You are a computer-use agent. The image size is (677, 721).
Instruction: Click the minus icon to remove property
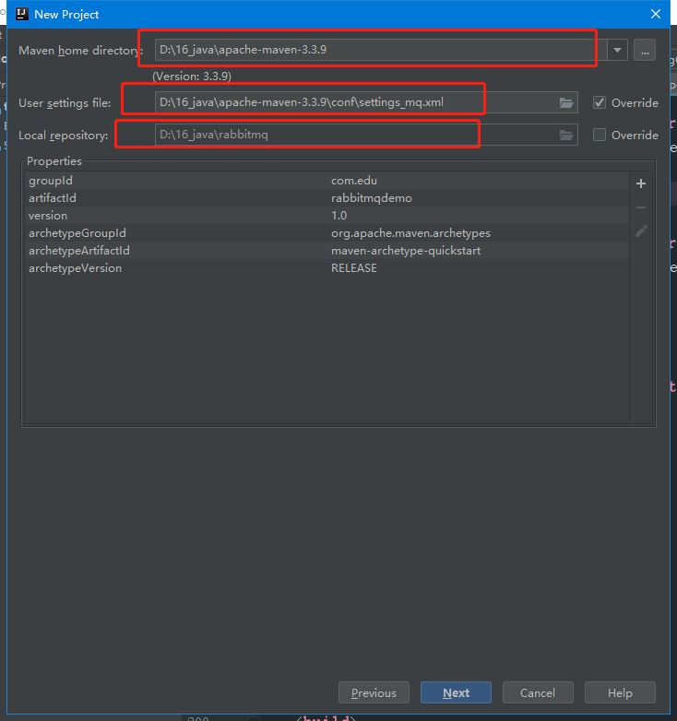[x=641, y=207]
